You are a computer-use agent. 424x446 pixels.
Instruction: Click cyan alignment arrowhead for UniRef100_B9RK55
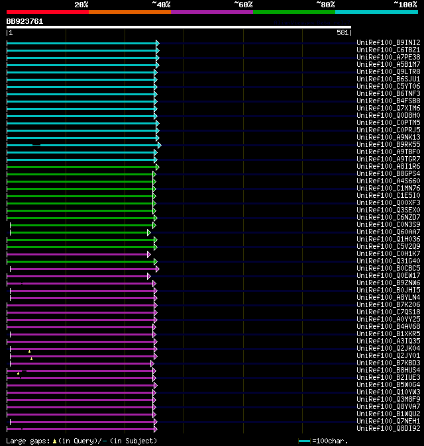tap(160, 145)
